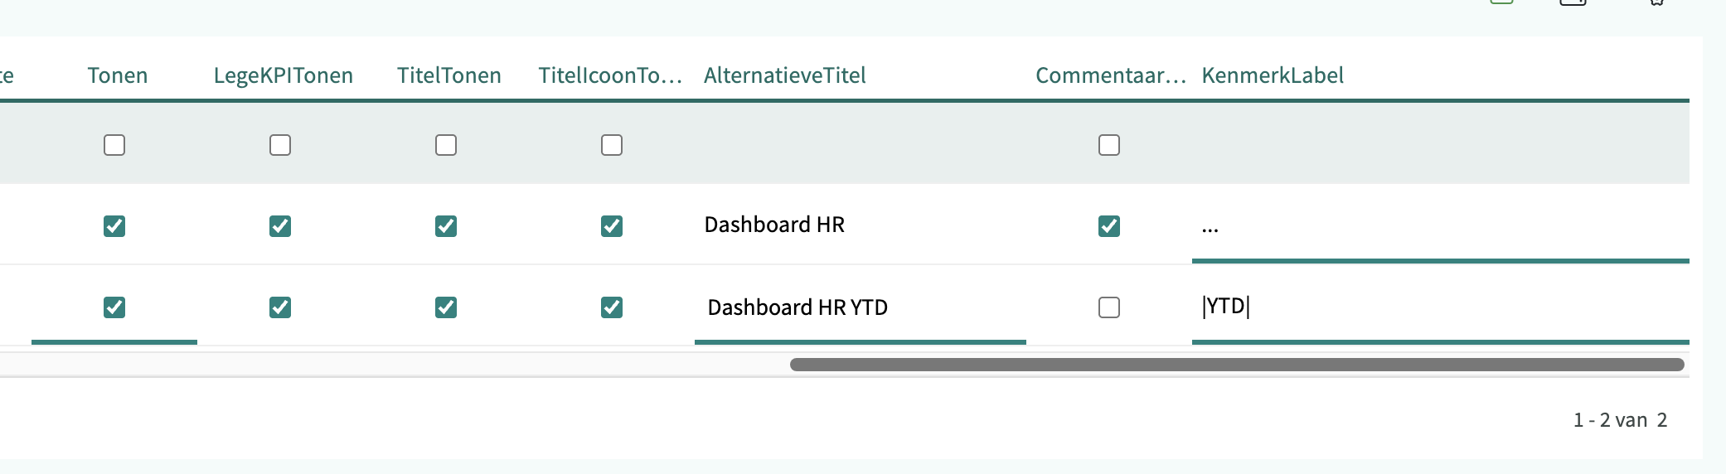Sort by the Tonen column header
The image size is (1726, 474).
[117, 75]
